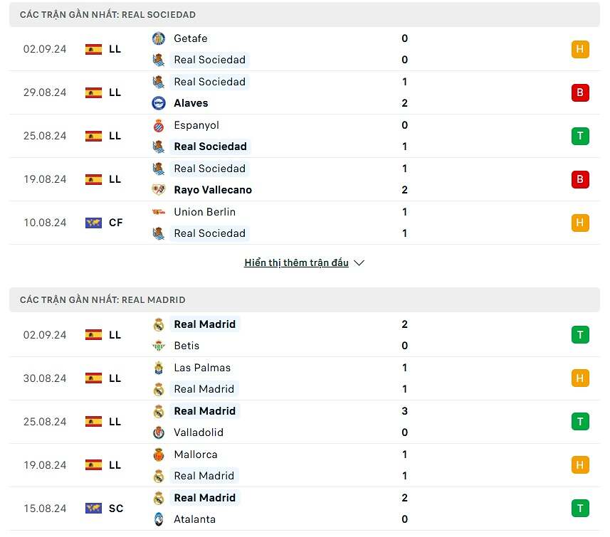Viewport: 610px width, 537px height.
Task: Click the Espanyol club crest
Action: pos(159,125)
